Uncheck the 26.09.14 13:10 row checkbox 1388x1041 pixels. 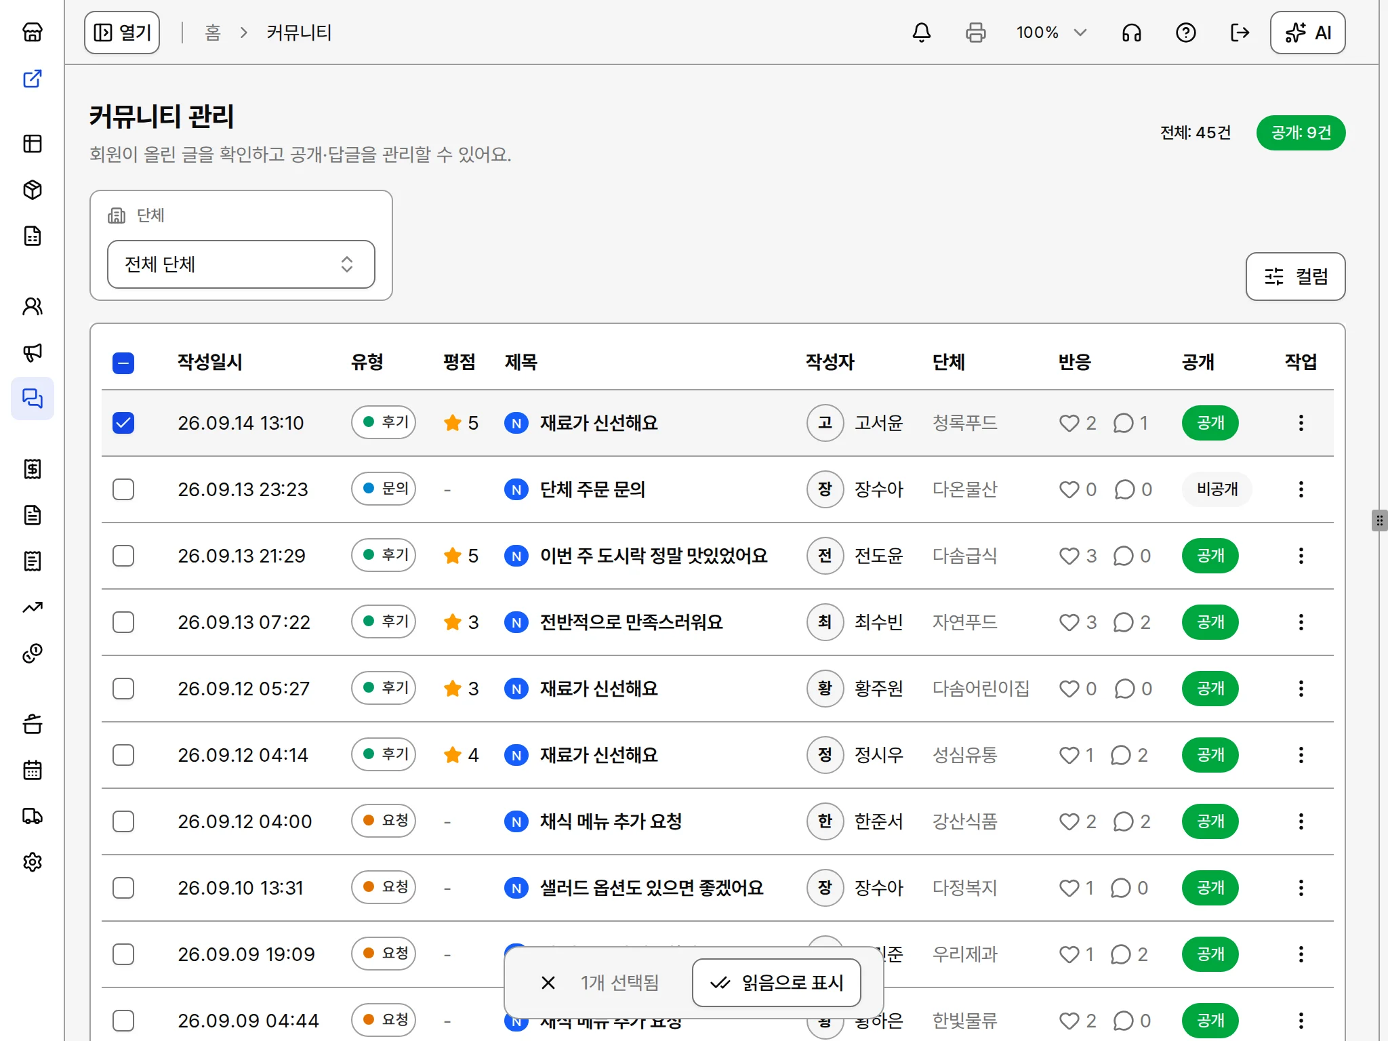pos(123,423)
